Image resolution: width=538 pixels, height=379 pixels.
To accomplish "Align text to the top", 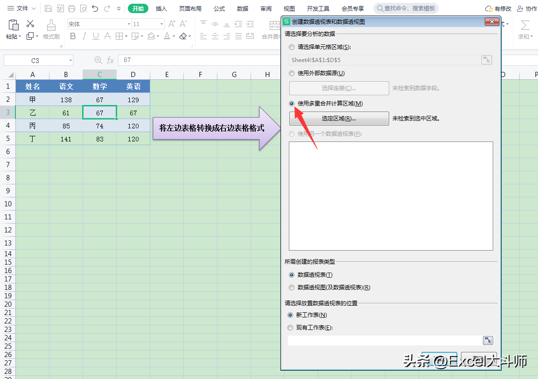I will point(203,24).
